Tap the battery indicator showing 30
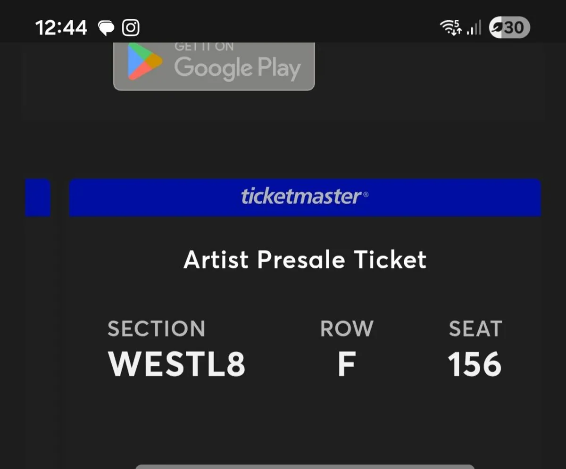 509,28
